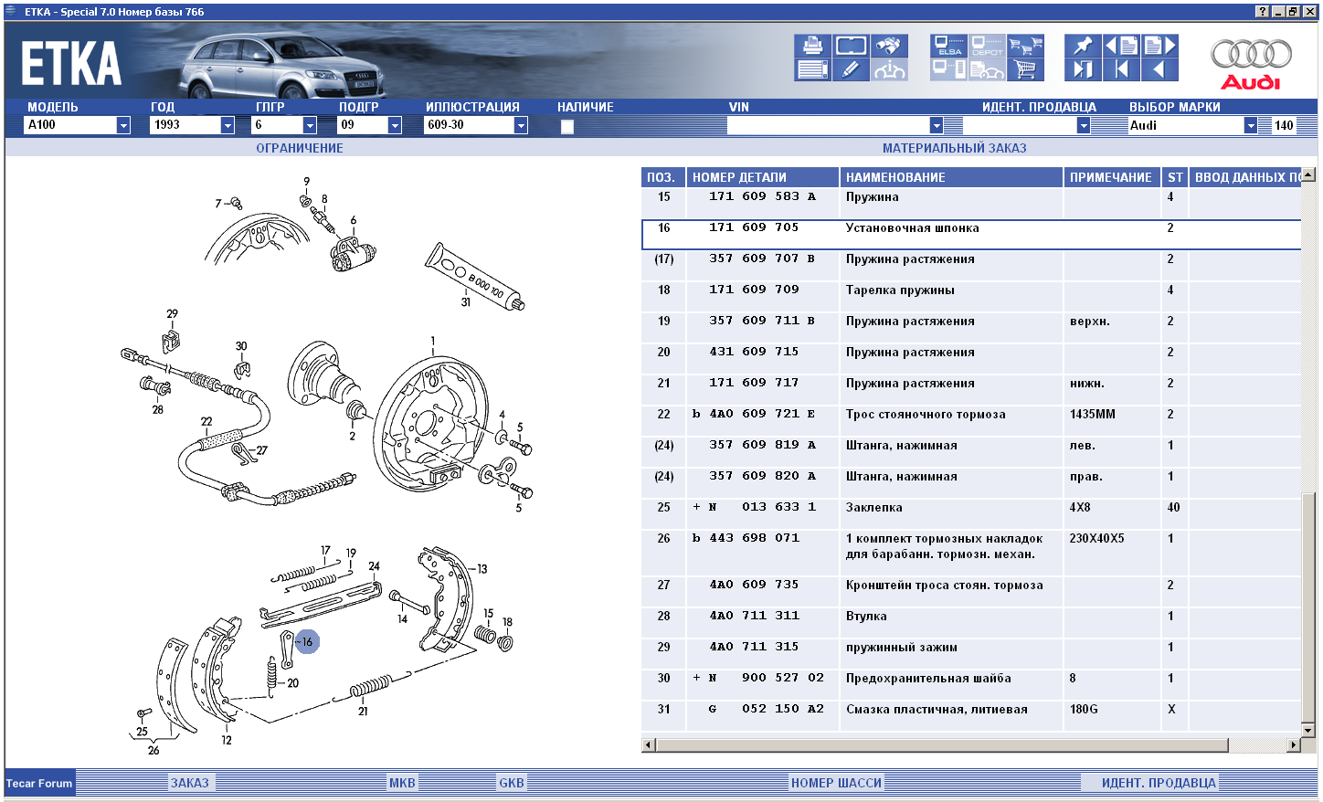1323x802 pixels.
Task: Click the НОМЕР ДЕТАЛИ column header
Action: [763, 177]
